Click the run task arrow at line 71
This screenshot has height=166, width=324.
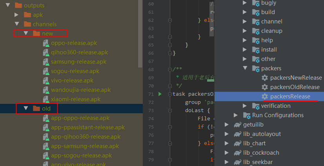[160, 94]
